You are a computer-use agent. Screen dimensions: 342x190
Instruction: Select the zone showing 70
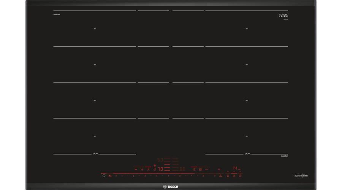(160, 169)
